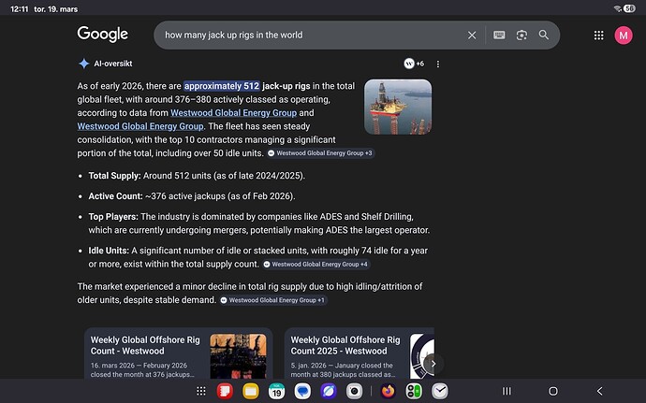The height and width of the screenshot is (403, 646).
Task: Open the green Calculator app
Action: tap(414, 391)
